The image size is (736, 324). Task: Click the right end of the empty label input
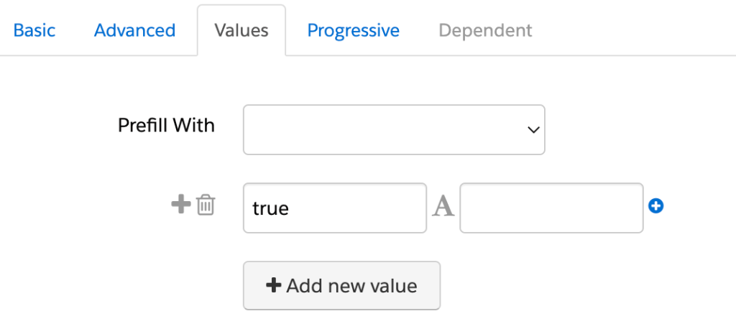[x=629, y=208]
